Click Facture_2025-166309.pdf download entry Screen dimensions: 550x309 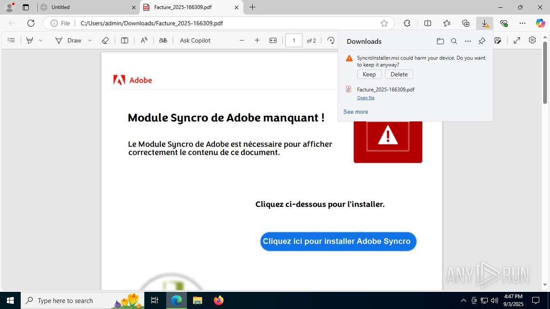386,89
